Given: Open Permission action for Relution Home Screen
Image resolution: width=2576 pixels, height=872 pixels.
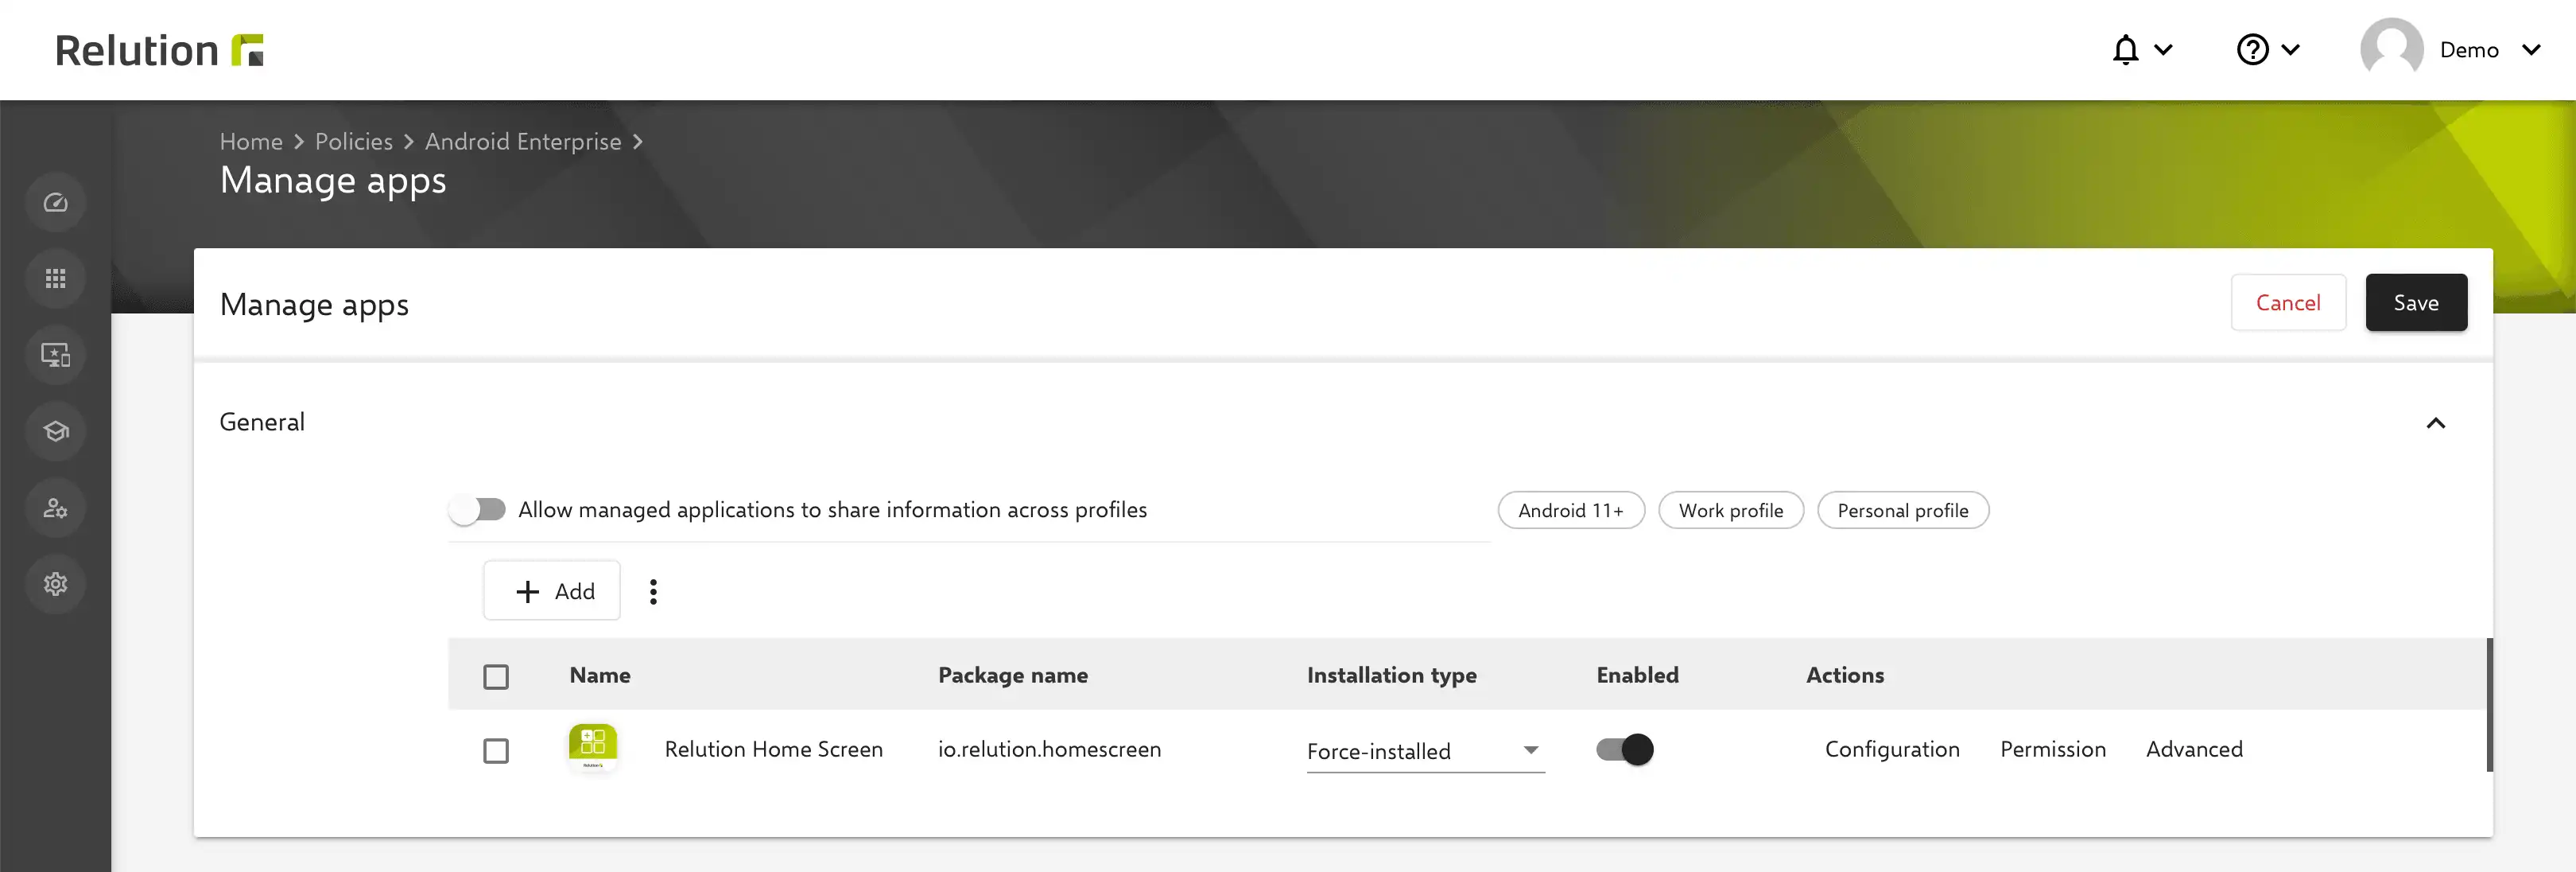Looking at the screenshot, I should pyautogui.click(x=2053, y=749).
